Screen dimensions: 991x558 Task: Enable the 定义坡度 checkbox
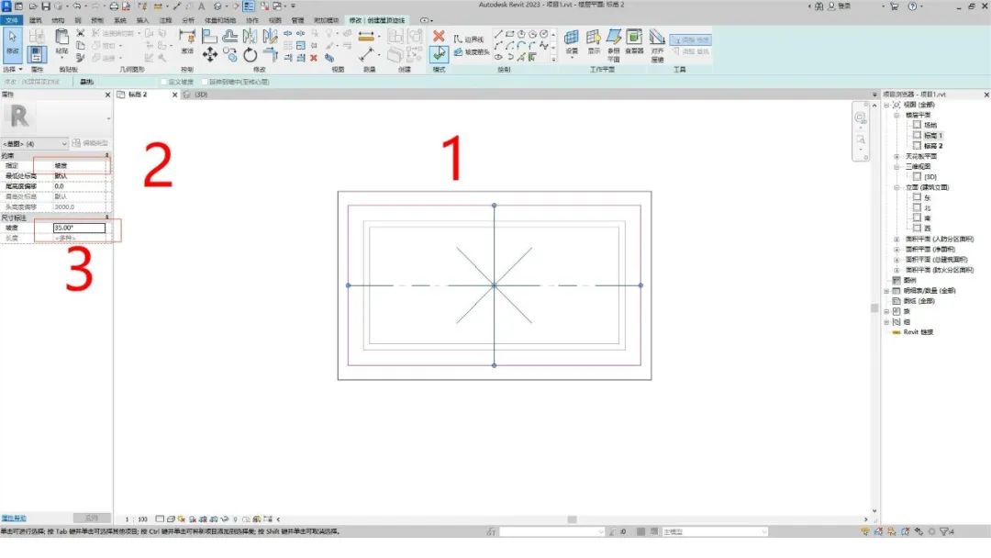coord(163,82)
